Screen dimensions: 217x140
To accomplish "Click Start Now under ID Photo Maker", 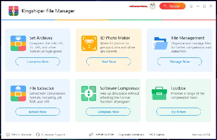I will click(108, 62).
